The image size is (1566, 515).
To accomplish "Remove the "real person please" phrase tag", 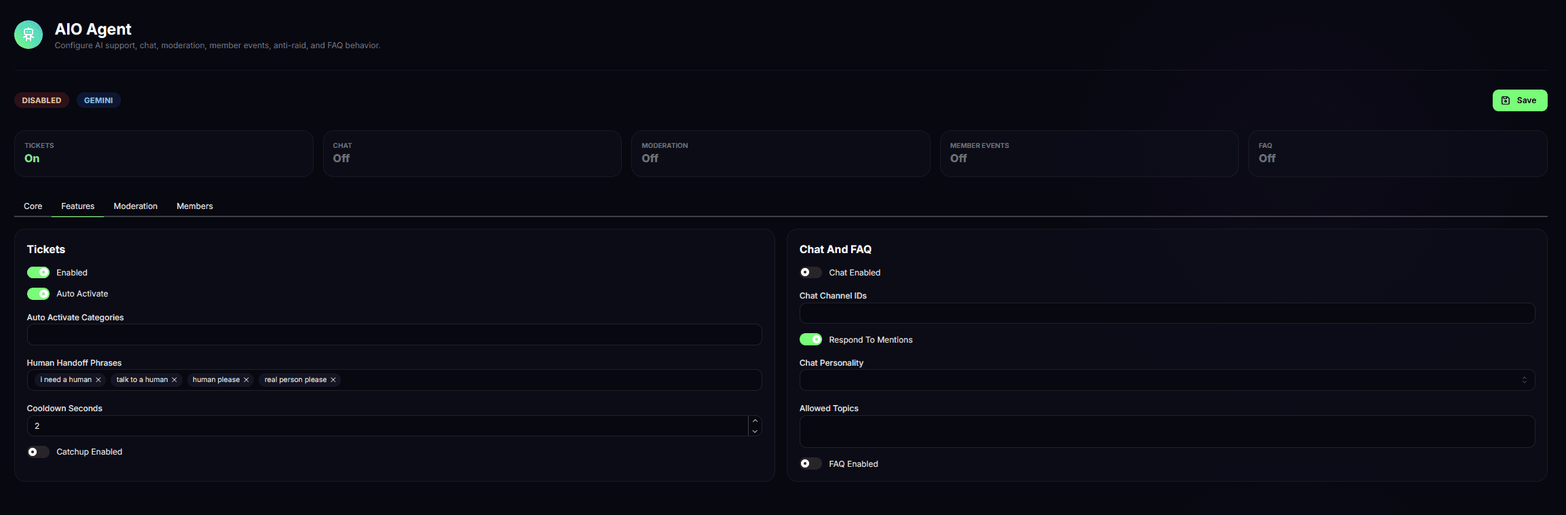I will click(x=333, y=380).
